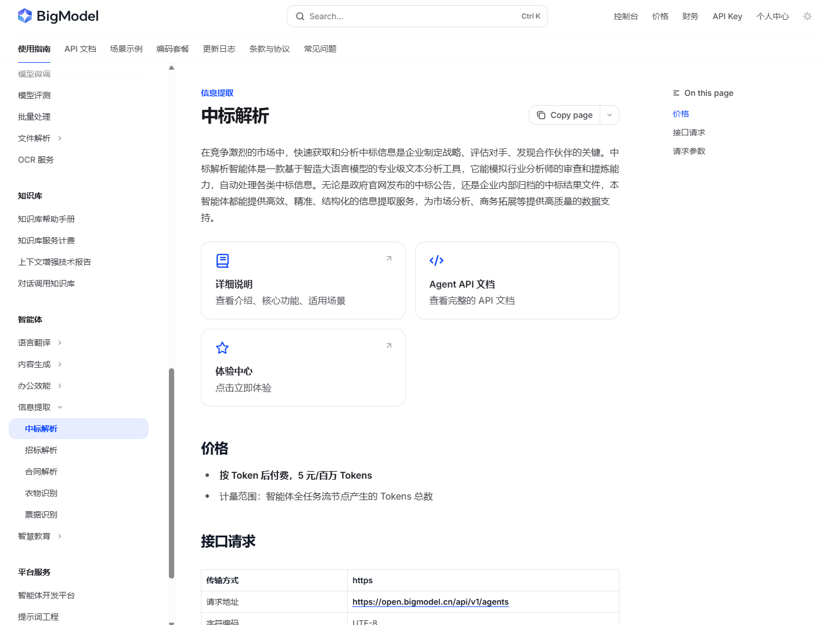Viewport: 822px width, 625px height.
Task: Click the star icon in 体验中心 card
Action: click(x=222, y=348)
